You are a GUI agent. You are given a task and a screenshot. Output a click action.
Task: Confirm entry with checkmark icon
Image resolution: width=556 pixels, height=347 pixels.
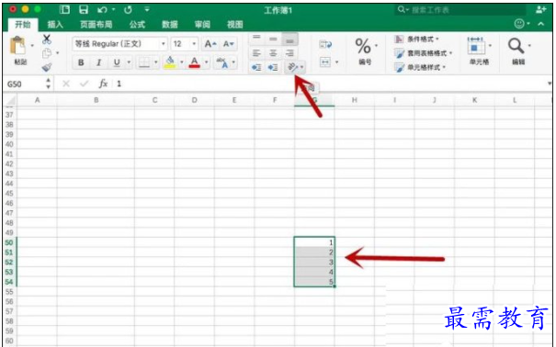84,84
